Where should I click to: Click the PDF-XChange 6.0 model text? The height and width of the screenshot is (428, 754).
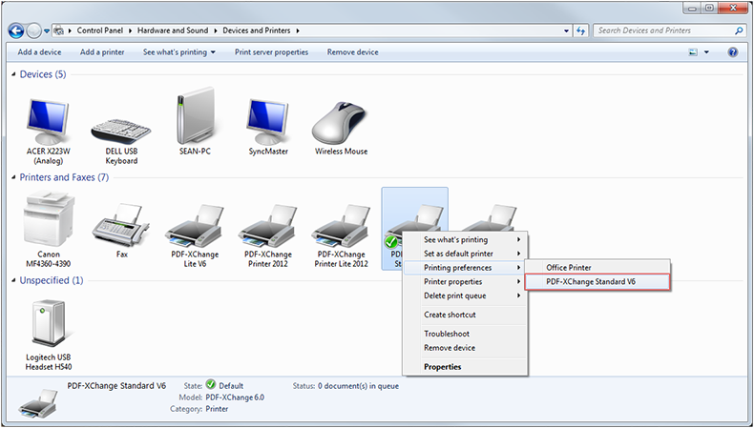tap(235, 397)
